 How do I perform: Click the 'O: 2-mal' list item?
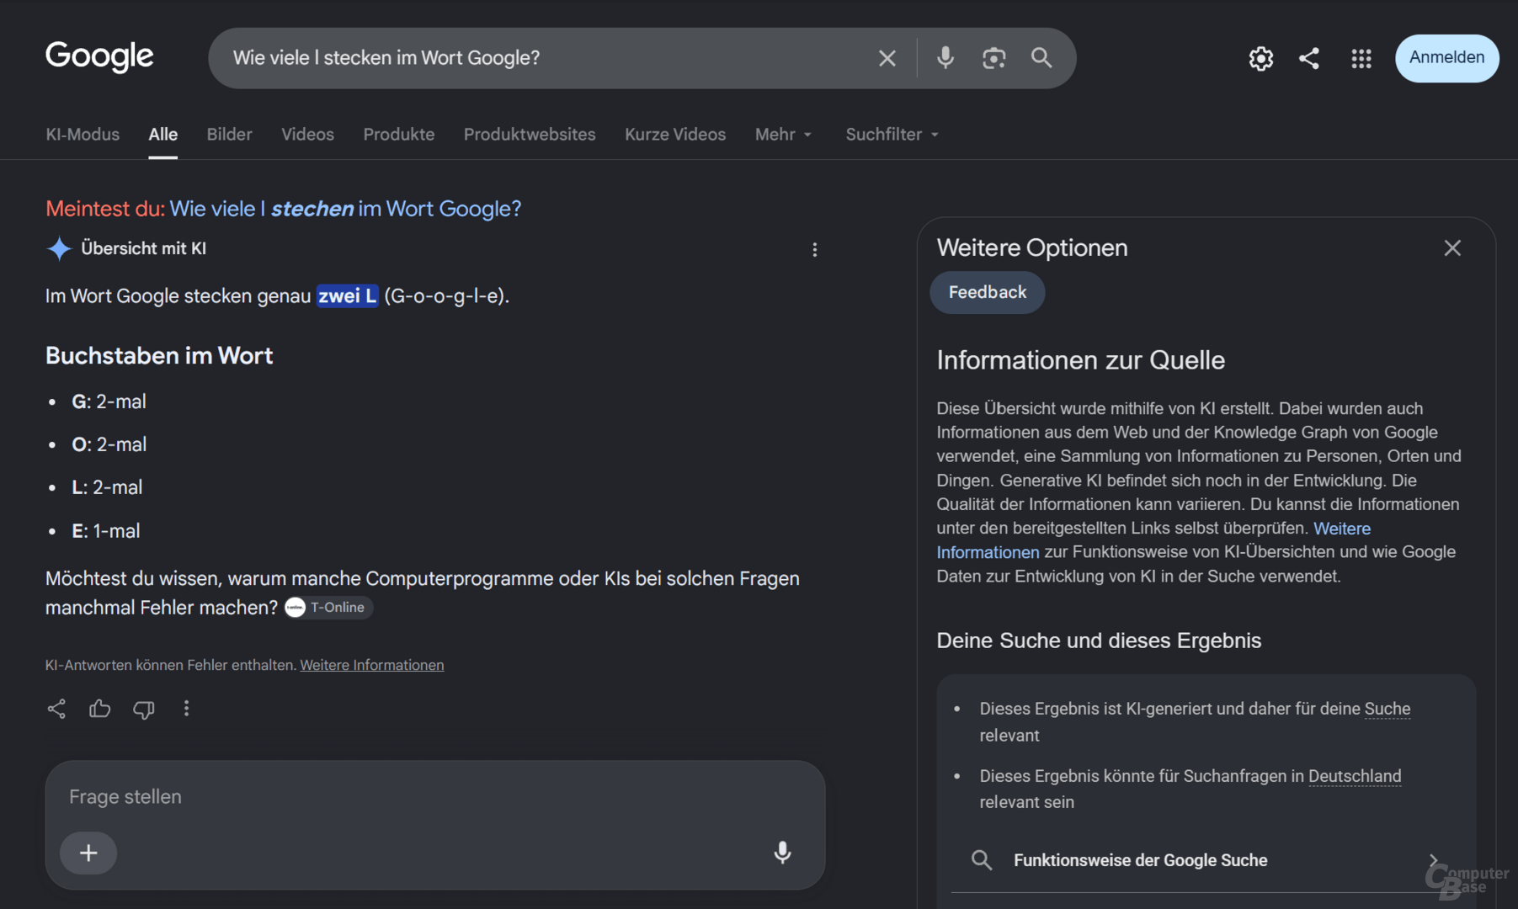click(109, 444)
